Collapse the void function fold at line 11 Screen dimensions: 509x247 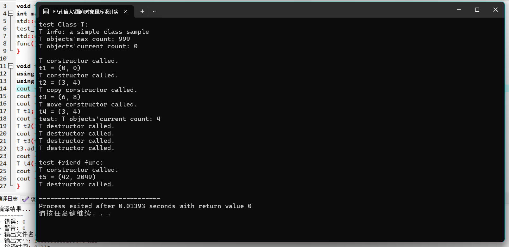11,66
